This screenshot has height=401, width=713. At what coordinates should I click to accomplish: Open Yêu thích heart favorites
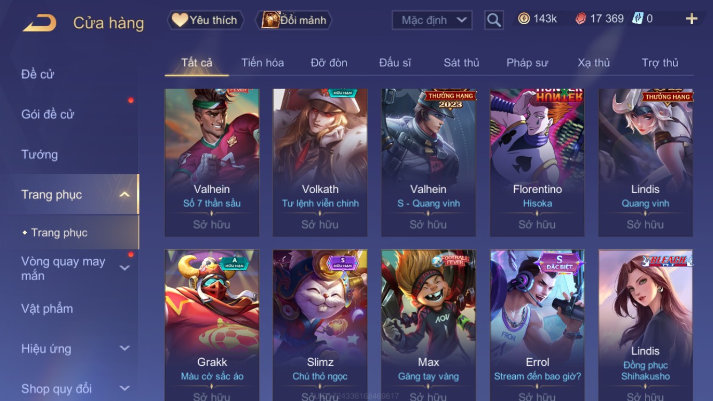tap(205, 20)
